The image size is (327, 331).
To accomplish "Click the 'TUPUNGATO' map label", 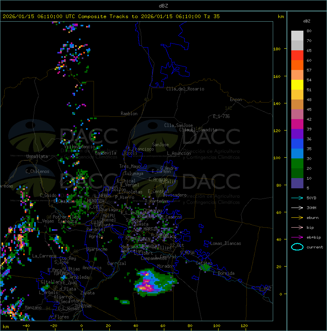I will [x=64, y=273].
